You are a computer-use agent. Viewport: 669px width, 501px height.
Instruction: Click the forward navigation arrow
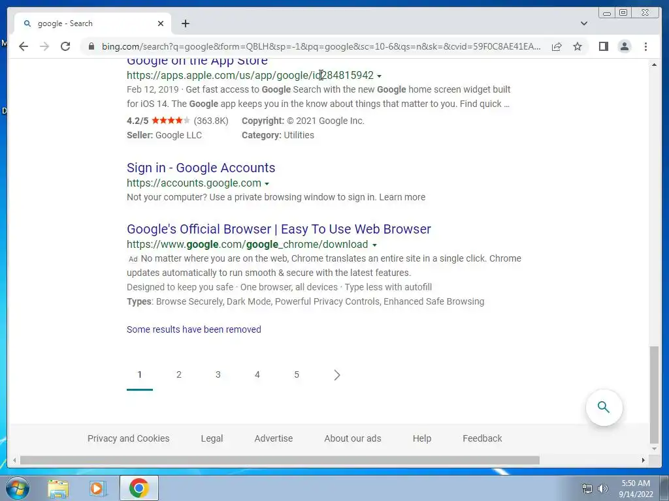click(44, 46)
